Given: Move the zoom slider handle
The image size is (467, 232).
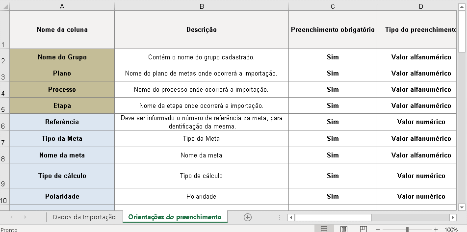Looking at the screenshot, I should click(x=407, y=230).
